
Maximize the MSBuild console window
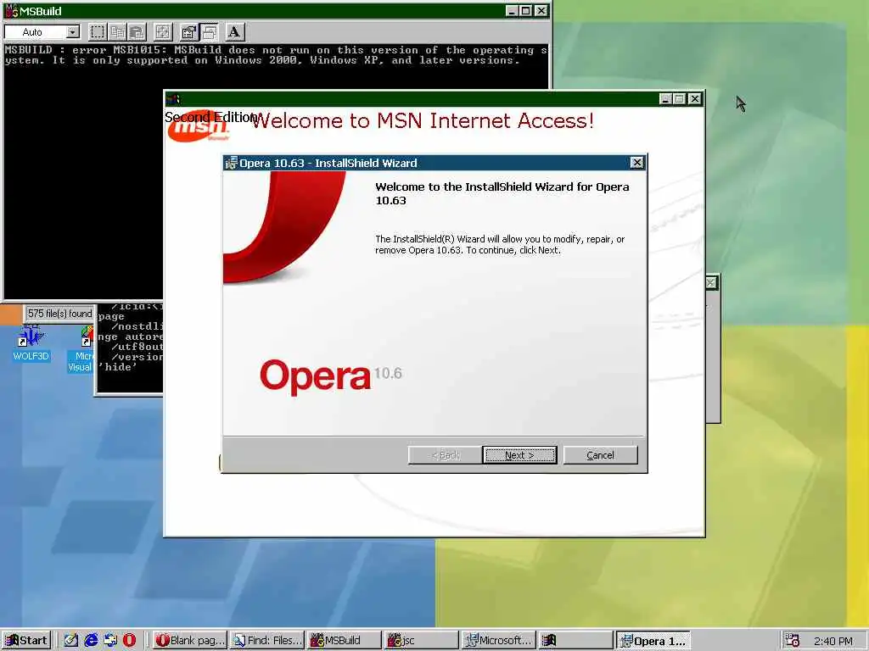tap(526, 10)
